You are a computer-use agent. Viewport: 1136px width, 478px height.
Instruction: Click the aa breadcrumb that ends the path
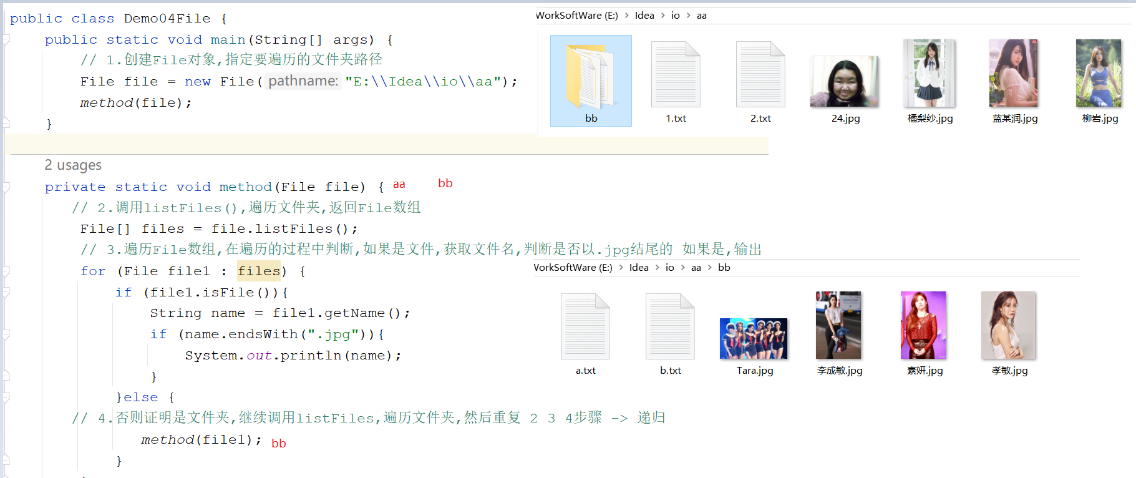[x=702, y=16]
